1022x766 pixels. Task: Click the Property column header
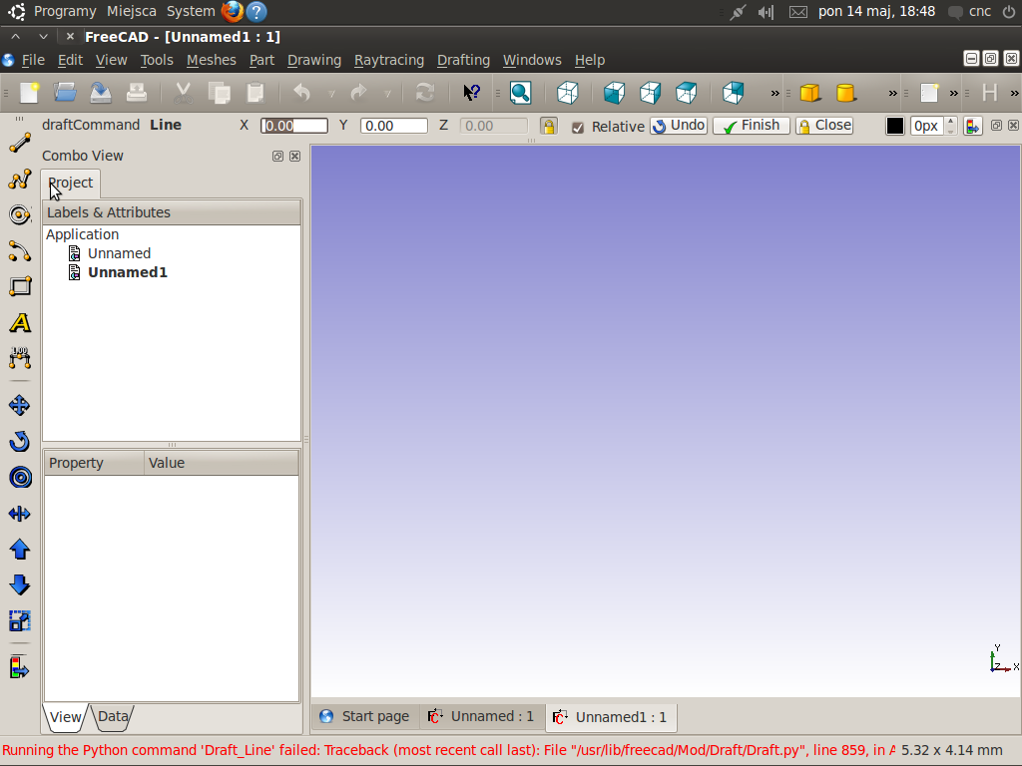click(94, 463)
